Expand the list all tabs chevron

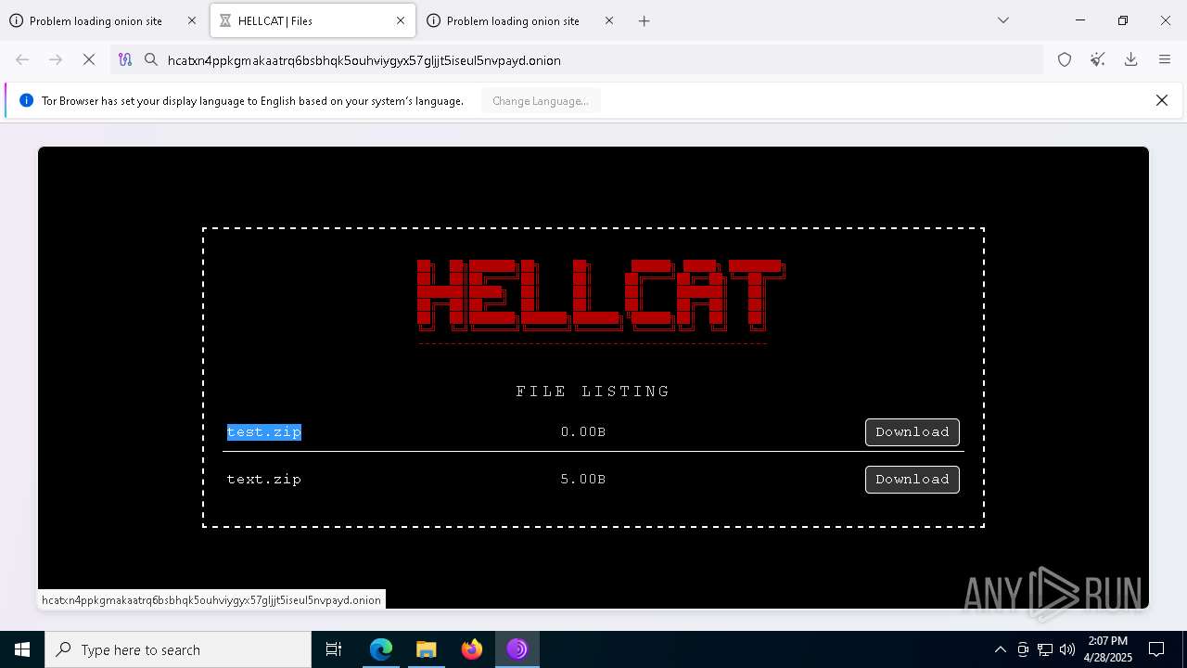tap(1003, 20)
